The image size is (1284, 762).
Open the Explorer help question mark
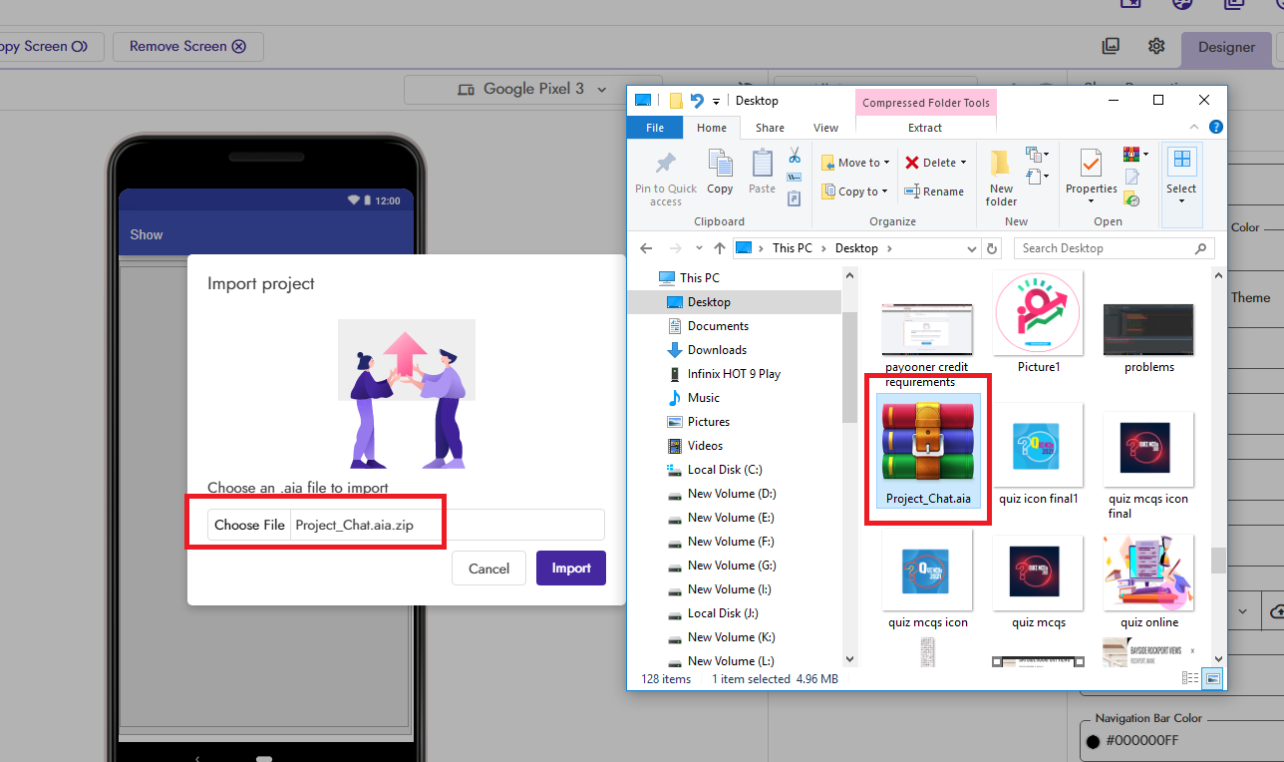click(x=1216, y=128)
